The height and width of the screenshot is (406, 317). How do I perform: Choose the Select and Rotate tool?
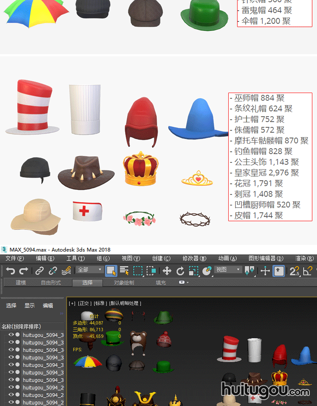[x=180, y=271]
